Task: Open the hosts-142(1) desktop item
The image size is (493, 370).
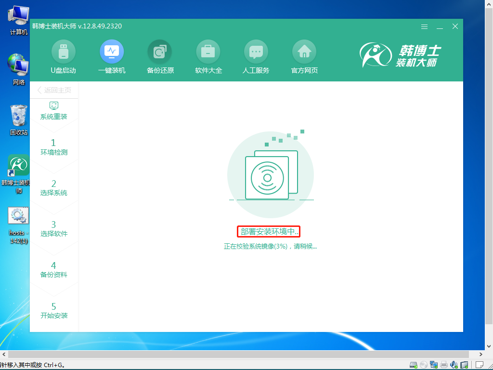Action: 18,218
